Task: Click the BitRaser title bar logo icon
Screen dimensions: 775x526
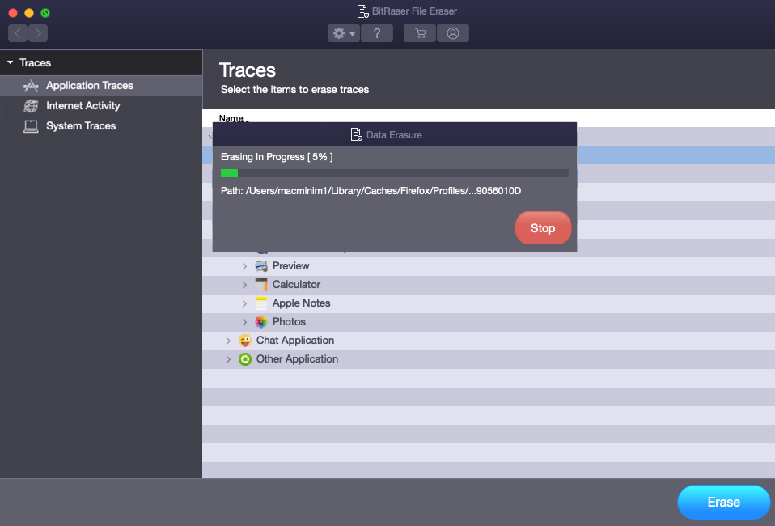Action: click(x=362, y=11)
